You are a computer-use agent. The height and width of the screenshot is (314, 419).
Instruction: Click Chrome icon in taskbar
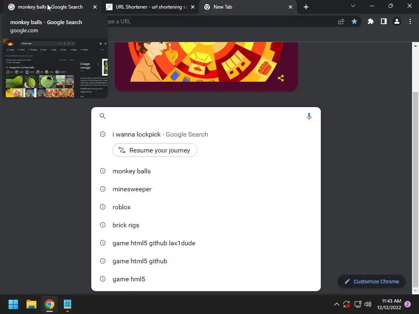coord(50,304)
